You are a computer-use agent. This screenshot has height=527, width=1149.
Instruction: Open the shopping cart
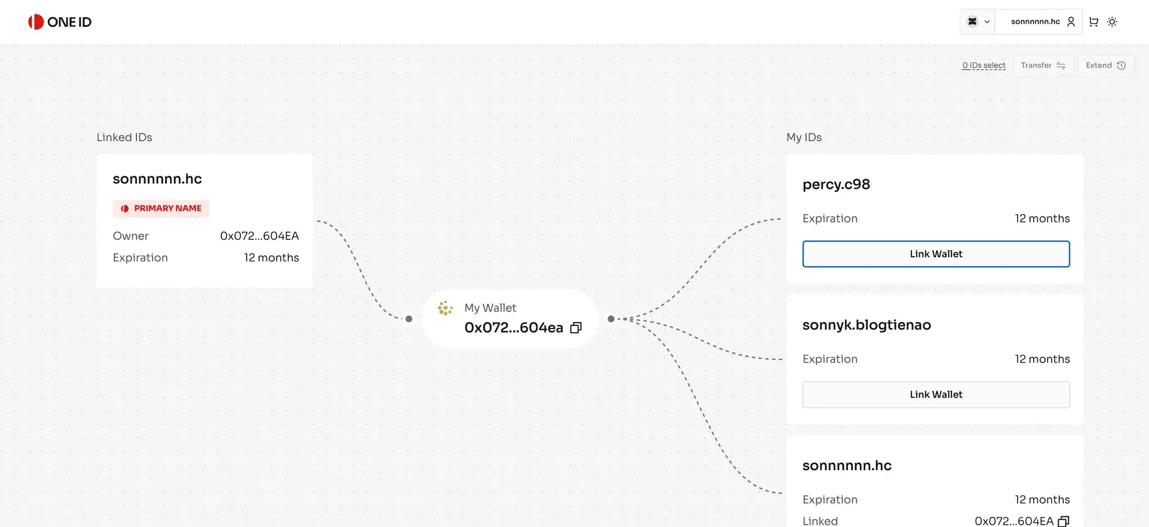(x=1093, y=22)
